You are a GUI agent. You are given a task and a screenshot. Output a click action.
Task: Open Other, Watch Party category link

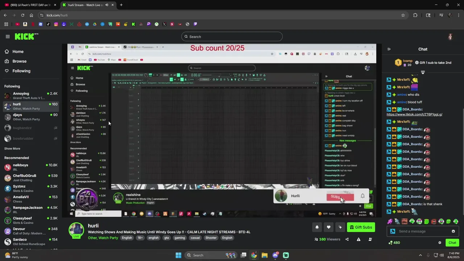(103, 238)
